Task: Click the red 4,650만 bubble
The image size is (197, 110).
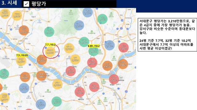Action: [92, 63]
